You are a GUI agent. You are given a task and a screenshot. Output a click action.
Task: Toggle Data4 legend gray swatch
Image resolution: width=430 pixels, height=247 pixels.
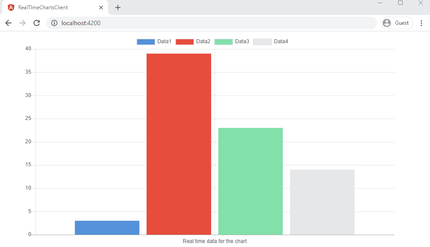point(262,42)
